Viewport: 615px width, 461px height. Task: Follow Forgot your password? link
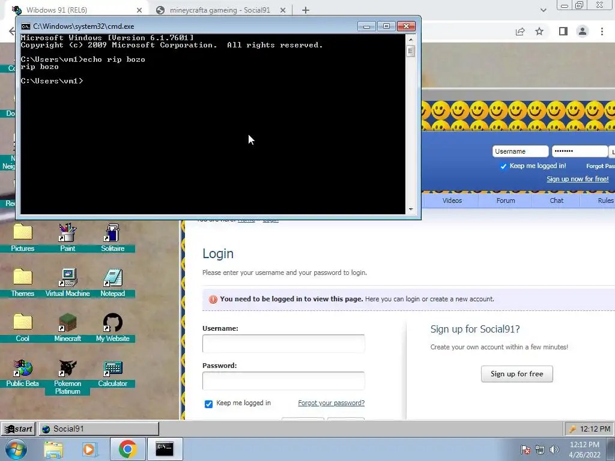coord(331,403)
